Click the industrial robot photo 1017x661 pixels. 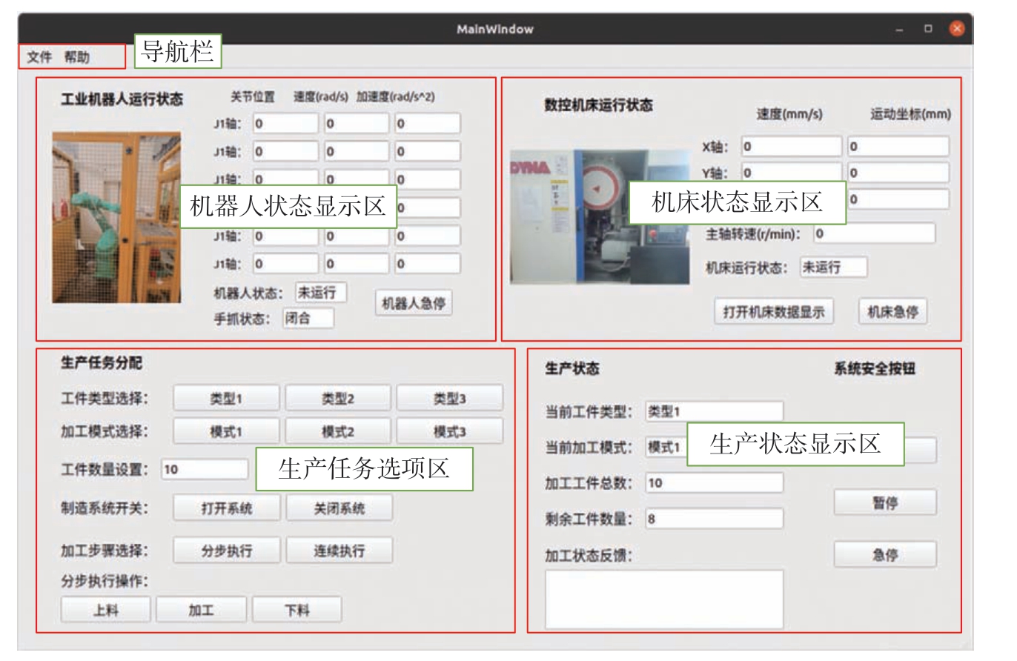coord(116,218)
